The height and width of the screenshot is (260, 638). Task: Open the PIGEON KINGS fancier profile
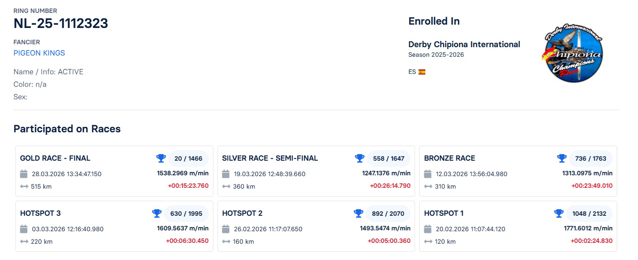tap(39, 53)
